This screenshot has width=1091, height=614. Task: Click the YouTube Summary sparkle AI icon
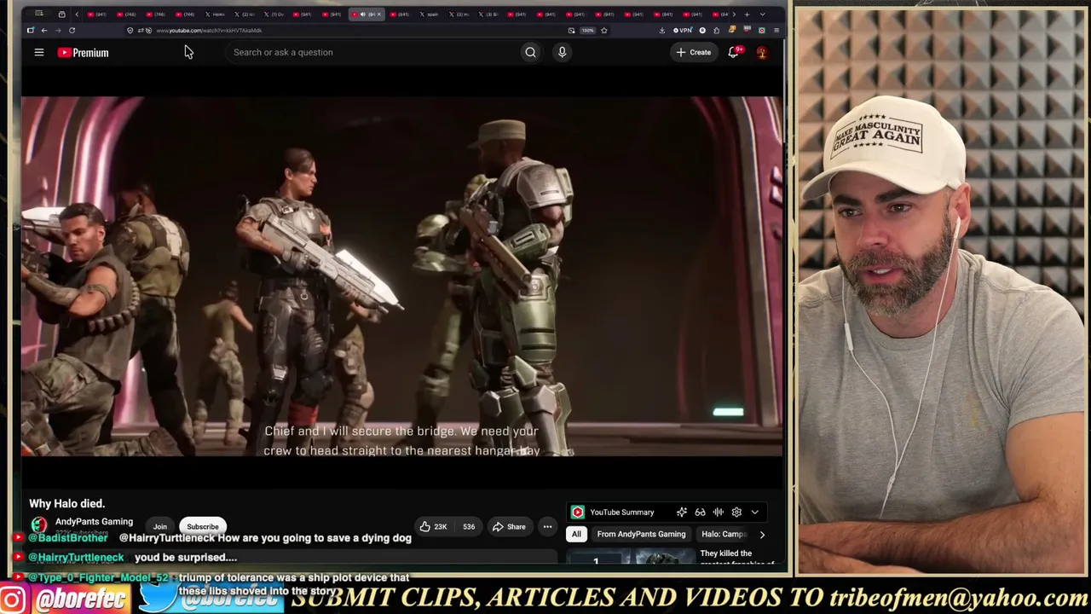pos(682,513)
